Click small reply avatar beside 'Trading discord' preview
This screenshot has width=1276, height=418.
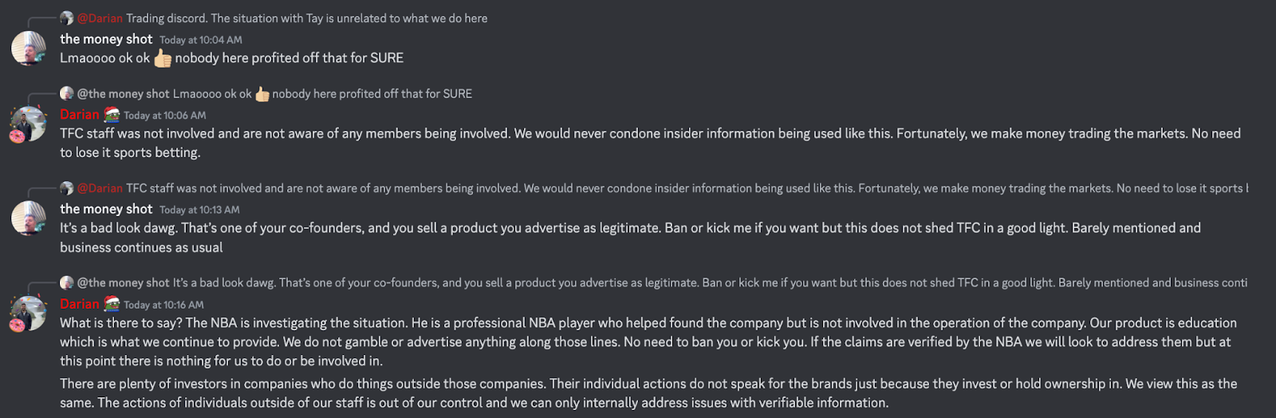pyautogui.click(x=67, y=18)
